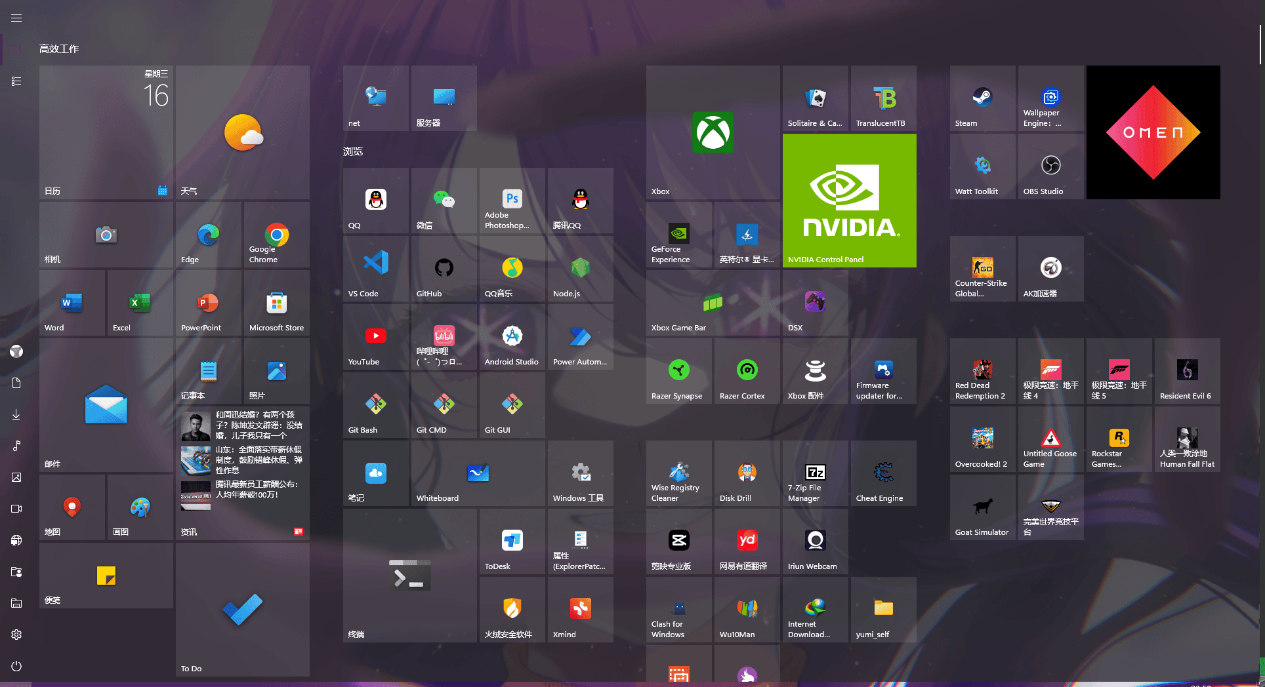Open the 山东 news headline in 资讯
Viewport: 1265px width, 687px height.
259,460
